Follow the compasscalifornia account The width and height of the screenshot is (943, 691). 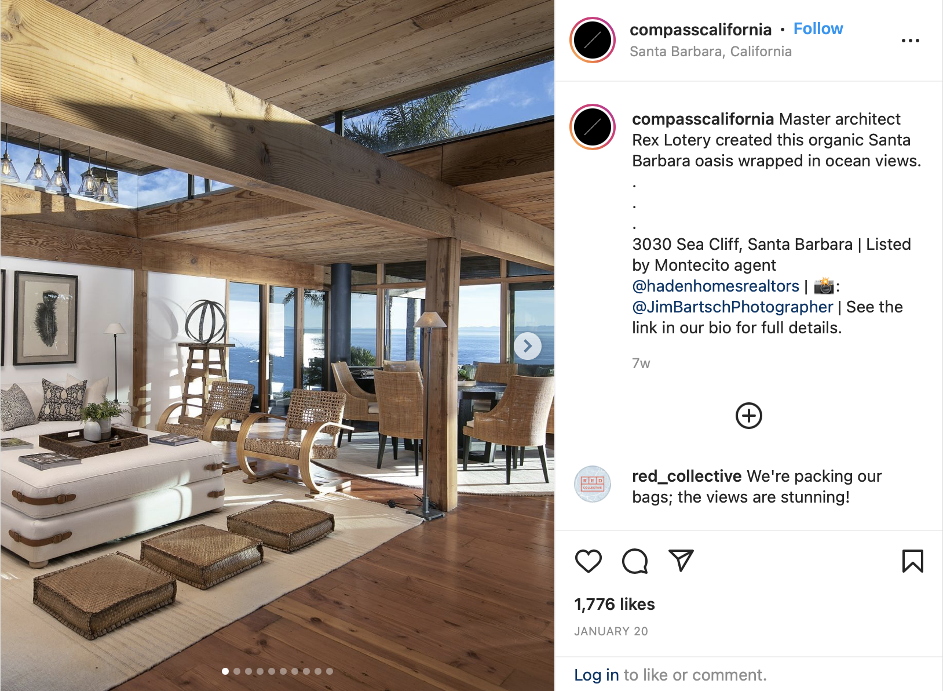tap(818, 29)
